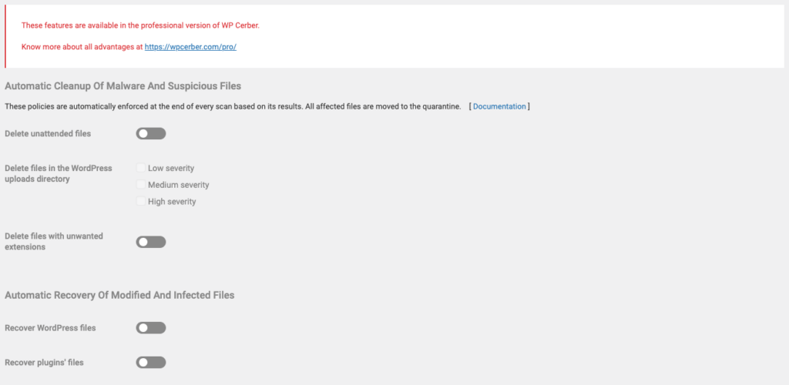Tick the High severity checkbox
The image size is (789, 385).
141,201
